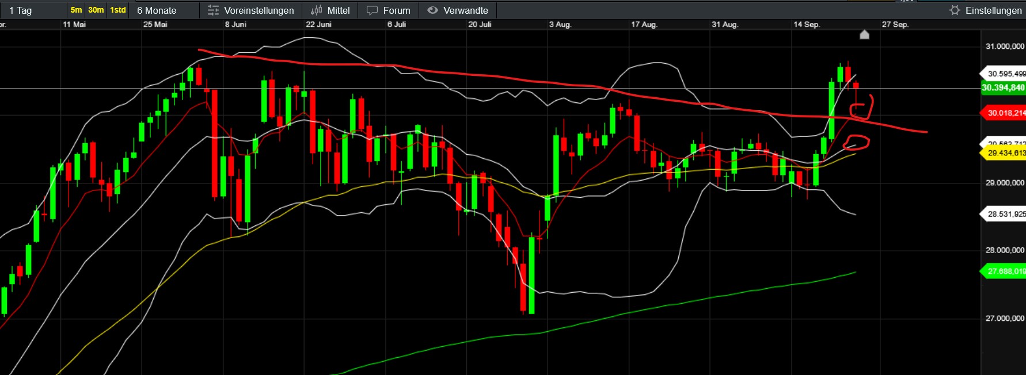Click the 6 Juli date label
1026x375 pixels.
point(397,24)
